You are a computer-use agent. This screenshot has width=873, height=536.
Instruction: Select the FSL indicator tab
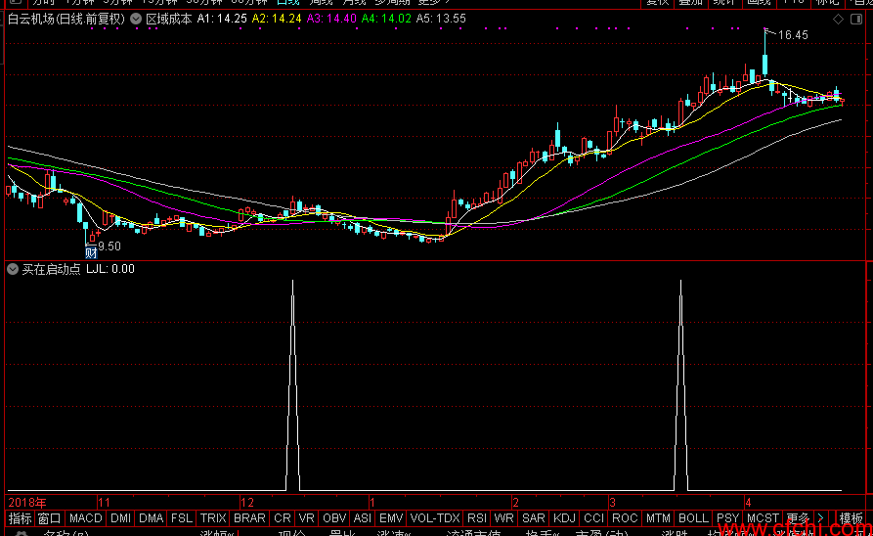182,518
